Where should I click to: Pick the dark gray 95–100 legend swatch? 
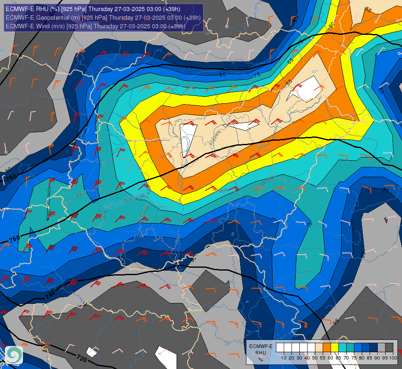(389, 347)
